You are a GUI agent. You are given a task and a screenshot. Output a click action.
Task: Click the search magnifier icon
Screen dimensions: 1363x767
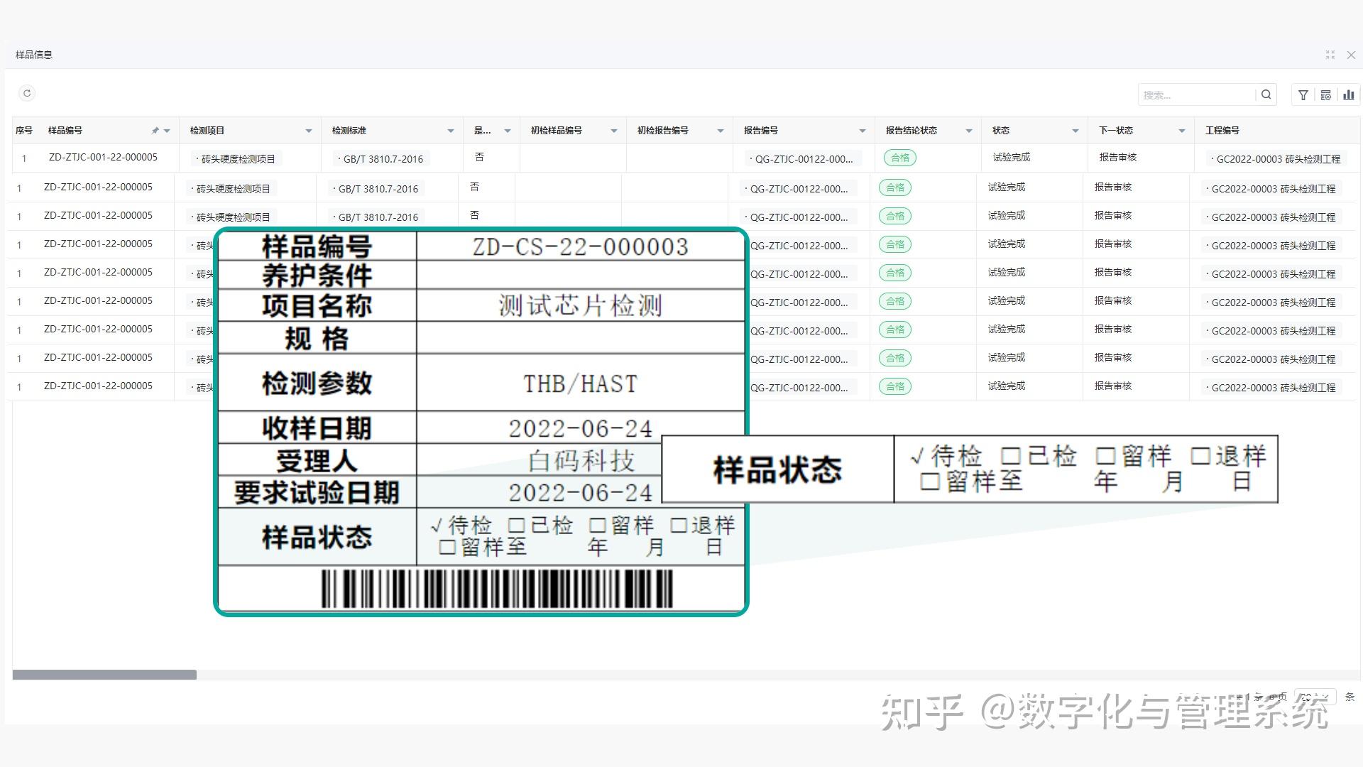tap(1266, 94)
